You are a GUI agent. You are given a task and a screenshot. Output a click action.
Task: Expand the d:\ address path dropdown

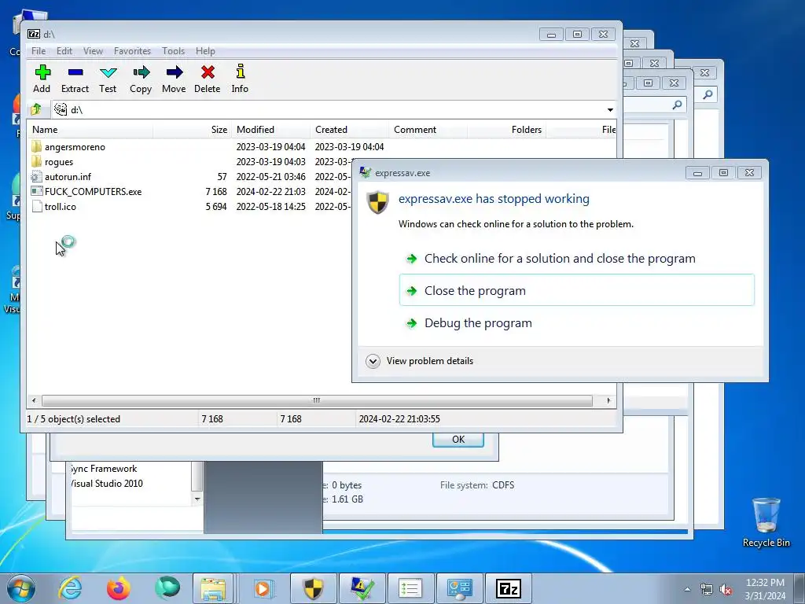[x=610, y=110]
